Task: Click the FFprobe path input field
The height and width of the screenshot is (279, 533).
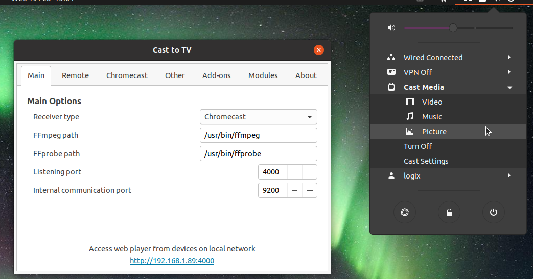Action: (x=259, y=154)
